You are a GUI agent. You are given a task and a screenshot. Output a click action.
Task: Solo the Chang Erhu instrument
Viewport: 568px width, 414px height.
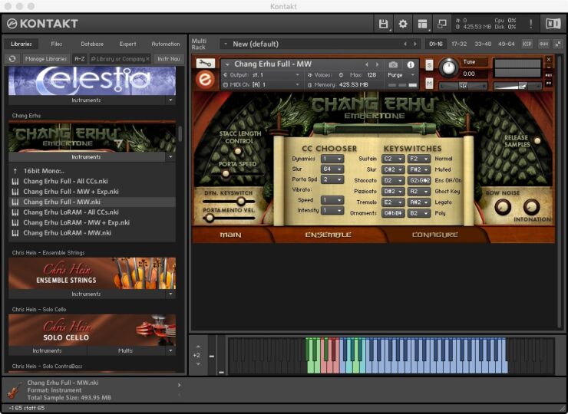pyautogui.click(x=429, y=64)
